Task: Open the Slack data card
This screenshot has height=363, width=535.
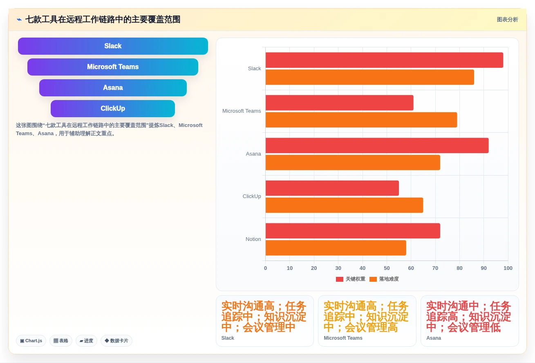Action: (x=265, y=321)
